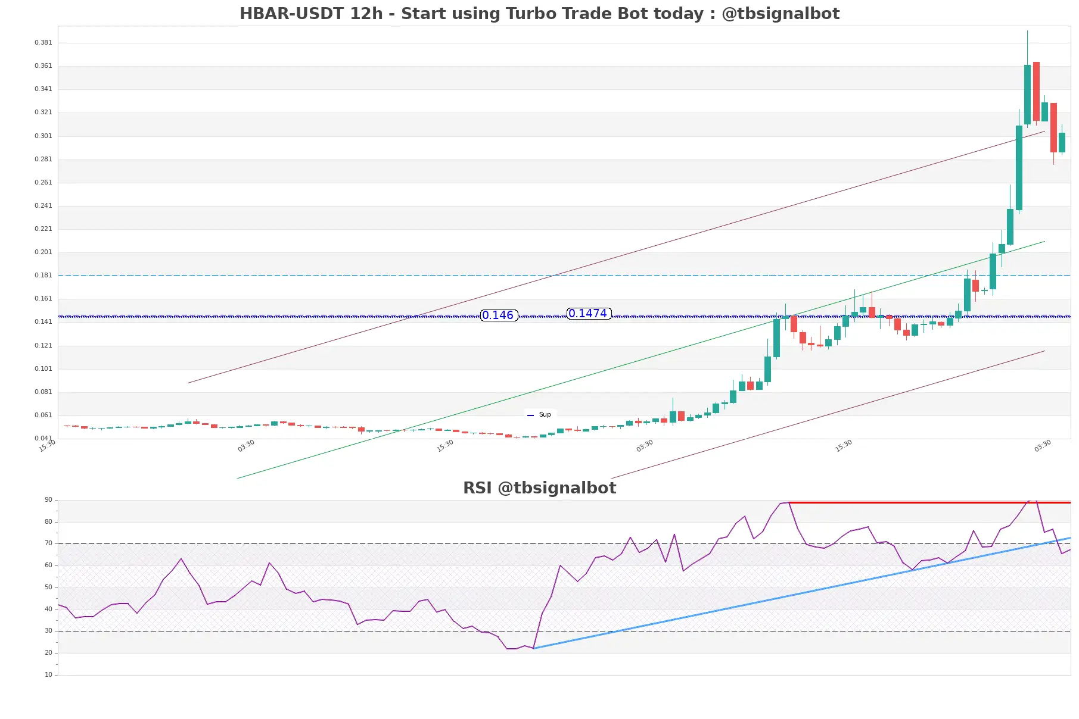The image size is (1079, 719).
Task: Click the 0.301 price axis label
Action: [x=43, y=136]
